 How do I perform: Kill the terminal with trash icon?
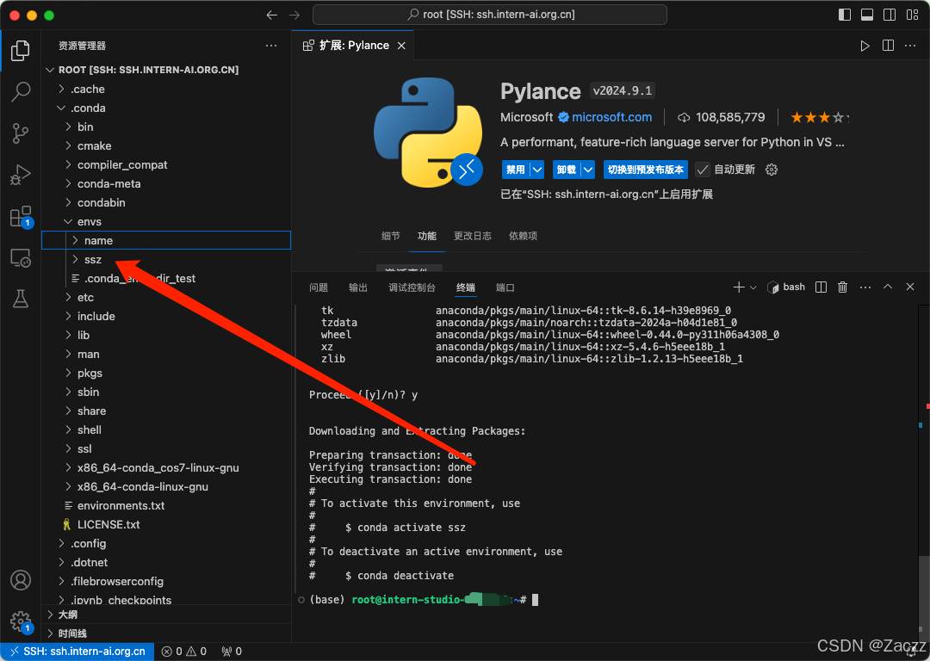click(x=842, y=287)
